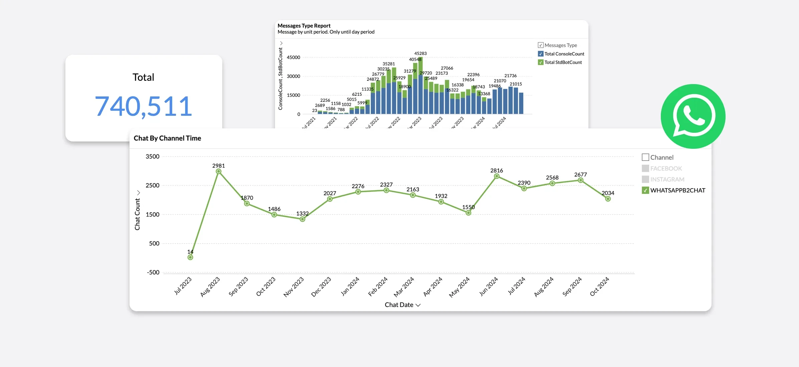Click the Messages Type Report title
Screen dimensions: 799x367
tap(304, 26)
